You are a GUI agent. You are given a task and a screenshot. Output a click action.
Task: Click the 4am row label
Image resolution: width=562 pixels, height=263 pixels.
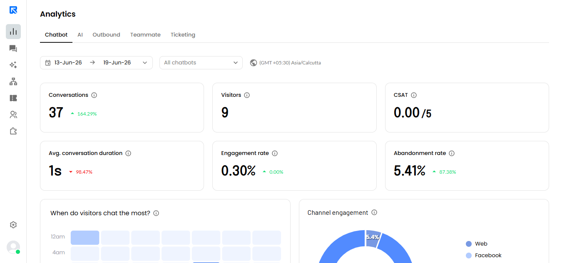tap(59, 252)
